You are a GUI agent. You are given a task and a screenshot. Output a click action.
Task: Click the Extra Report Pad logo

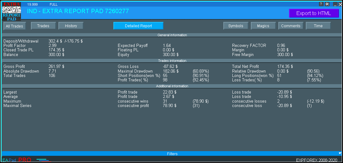tap(11, 11)
